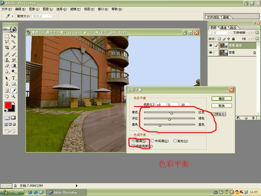Click 确定 (OK) in color balance dialog
This screenshot has width=261, height=196.
222,99
